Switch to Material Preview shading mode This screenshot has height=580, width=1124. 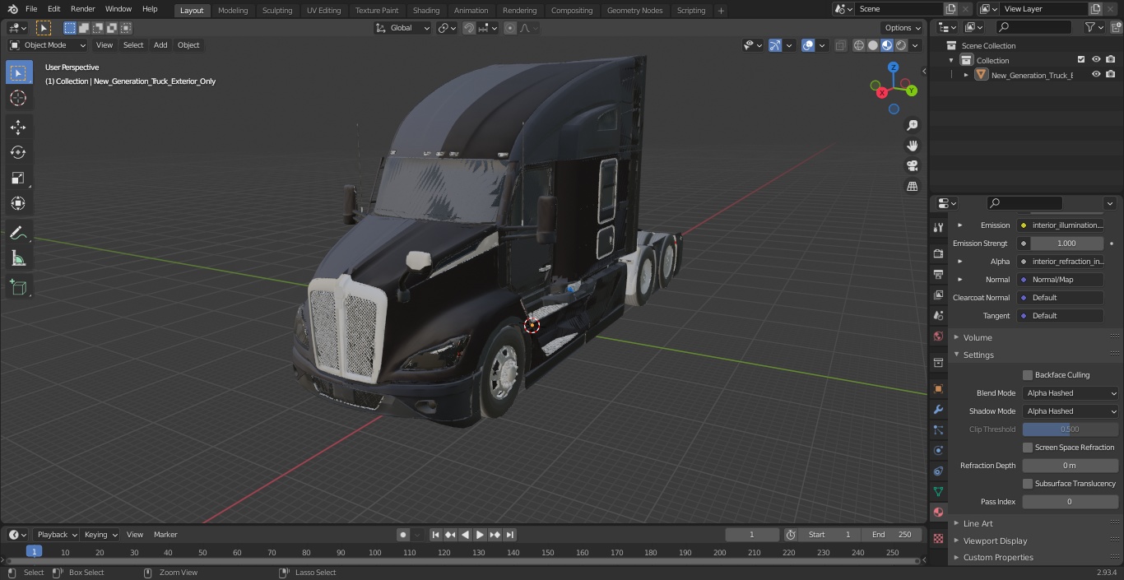pyautogui.click(x=887, y=45)
